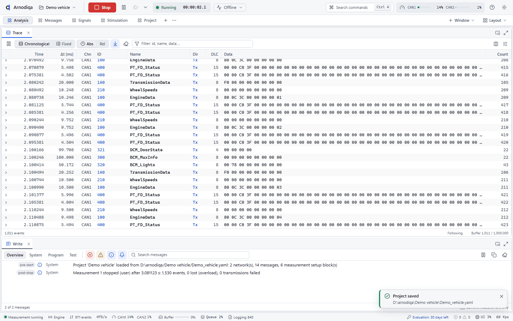
Task: Expand the Window menu dropdown
Action: (x=461, y=20)
